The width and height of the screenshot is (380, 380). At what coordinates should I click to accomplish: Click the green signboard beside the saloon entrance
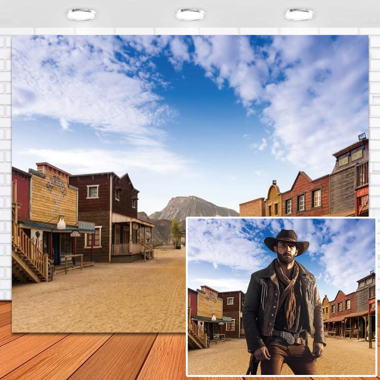pyautogui.click(x=86, y=225)
